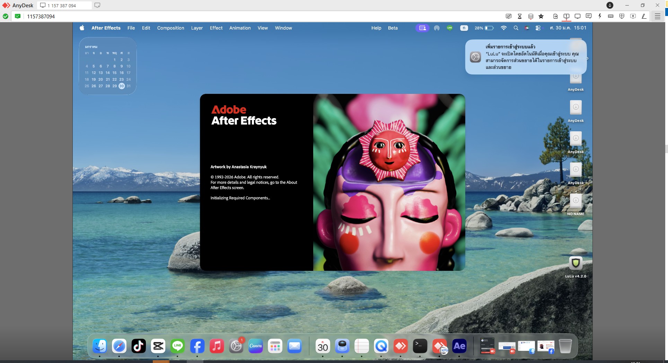Open CapCut from the dock
Screen dimensions: 668x363
click(x=158, y=346)
